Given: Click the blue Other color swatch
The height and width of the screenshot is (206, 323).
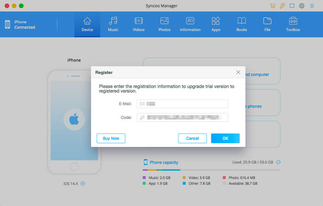Looking at the screenshot, I should [184, 183].
